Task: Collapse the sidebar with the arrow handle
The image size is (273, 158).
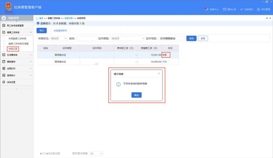Action: pos(17,89)
